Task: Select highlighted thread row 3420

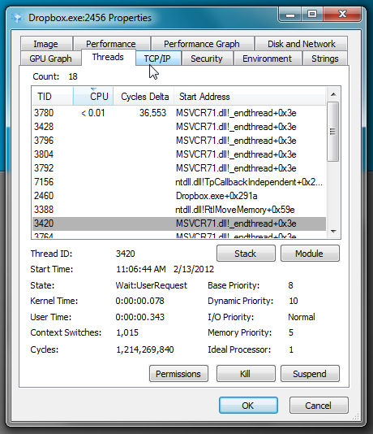Action: pyautogui.click(x=179, y=224)
